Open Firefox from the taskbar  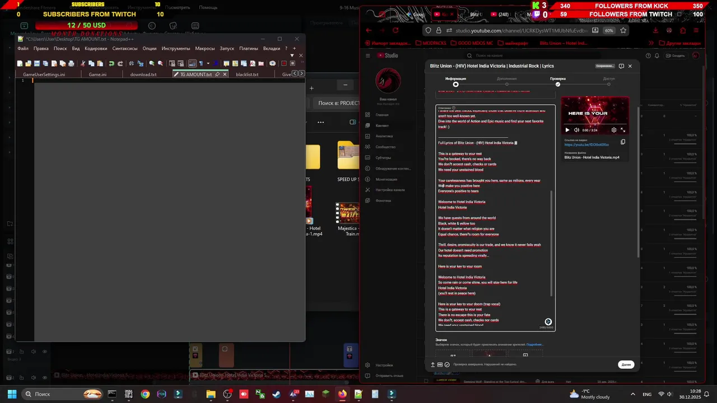342,394
